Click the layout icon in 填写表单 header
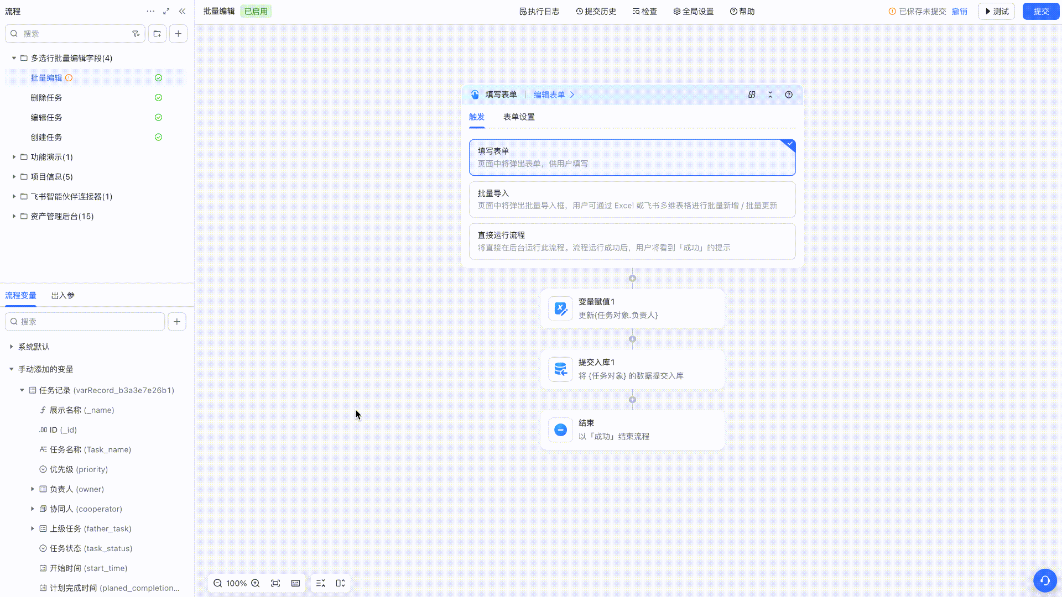 click(x=752, y=95)
